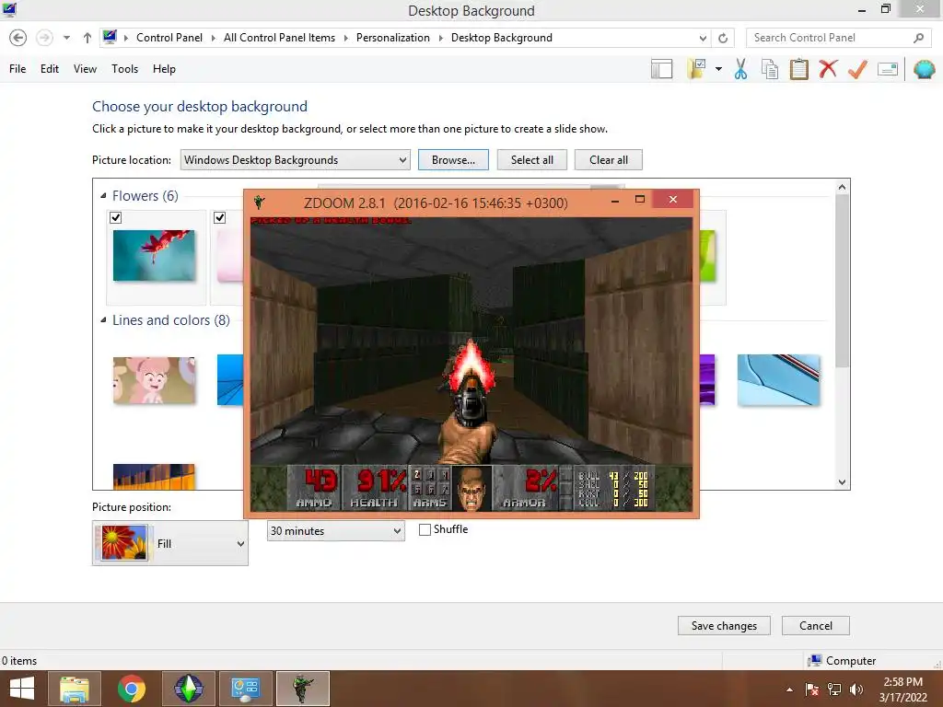This screenshot has height=707, width=943.
Task: Click All Control Panel Items breadcrumb
Action: coord(279,38)
